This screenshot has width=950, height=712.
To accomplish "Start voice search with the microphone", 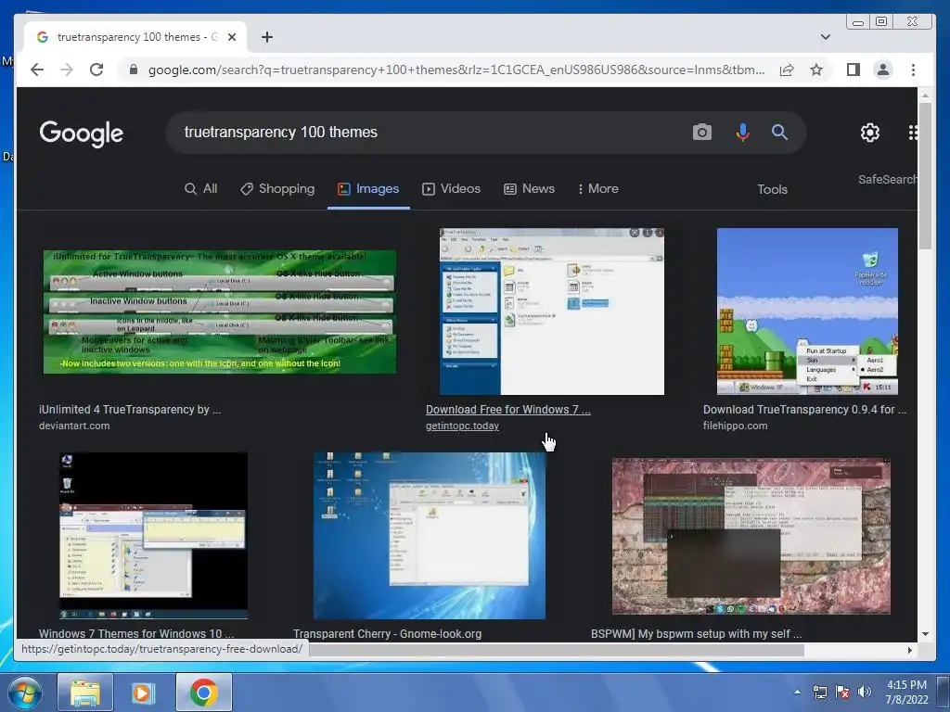I will pos(742,132).
